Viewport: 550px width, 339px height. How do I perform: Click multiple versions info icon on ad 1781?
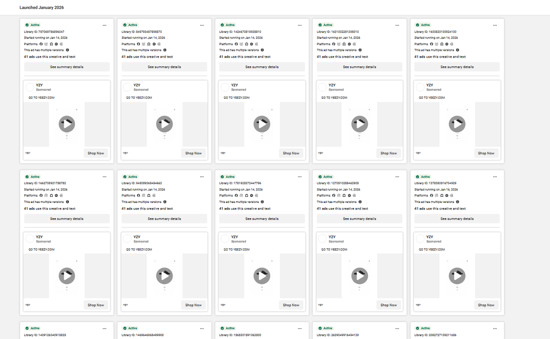click(x=263, y=202)
